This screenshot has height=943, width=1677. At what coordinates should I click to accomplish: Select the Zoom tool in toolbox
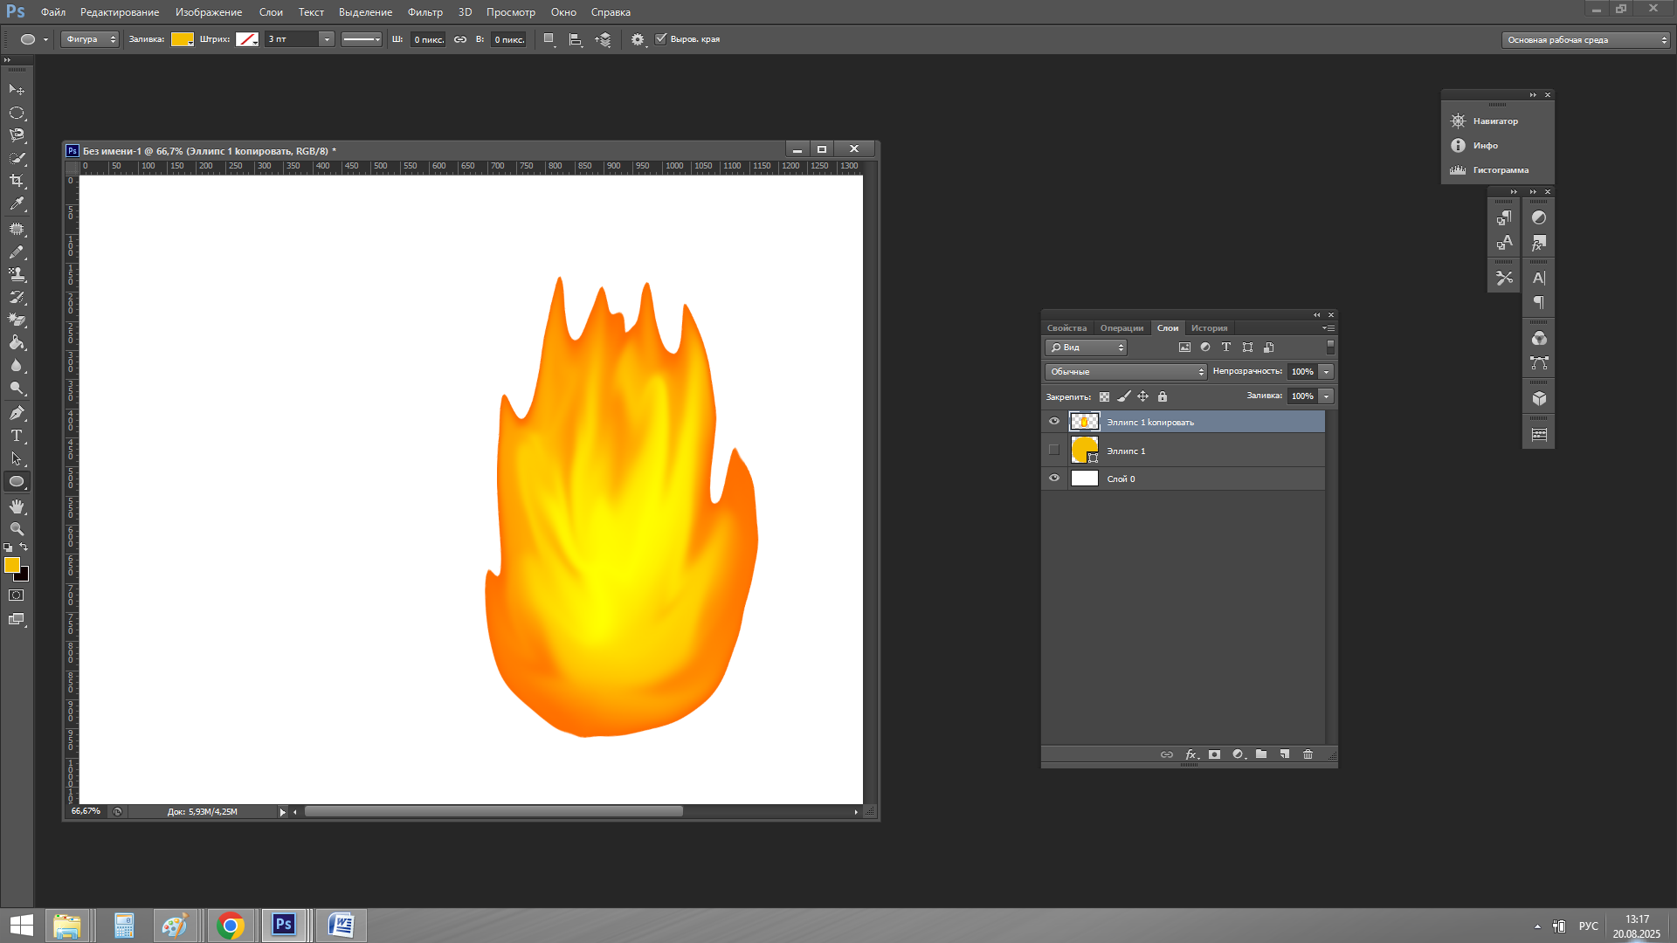[x=17, y=529]
